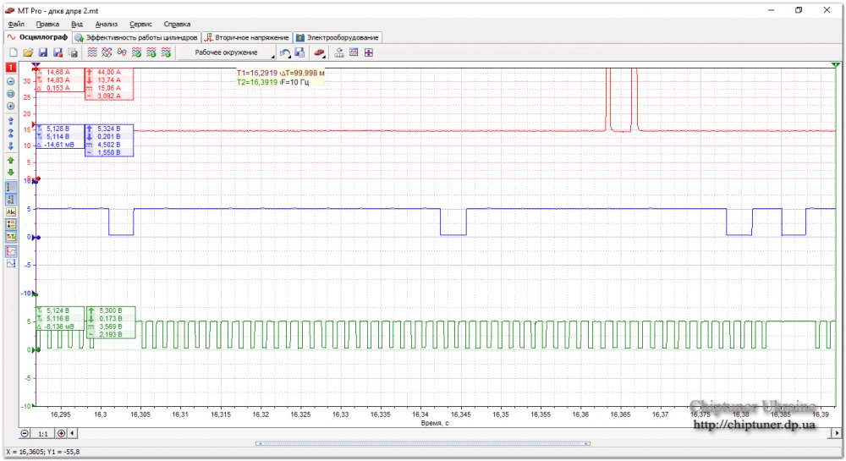Click the red channel 44,00 A measurement box
The height and width of the screenshot is (461, 846).
(109, 84)
